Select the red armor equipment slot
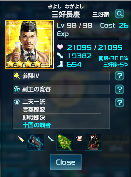Screen dimensions: 131x177 pyautogui.click(x=93, y=142)
